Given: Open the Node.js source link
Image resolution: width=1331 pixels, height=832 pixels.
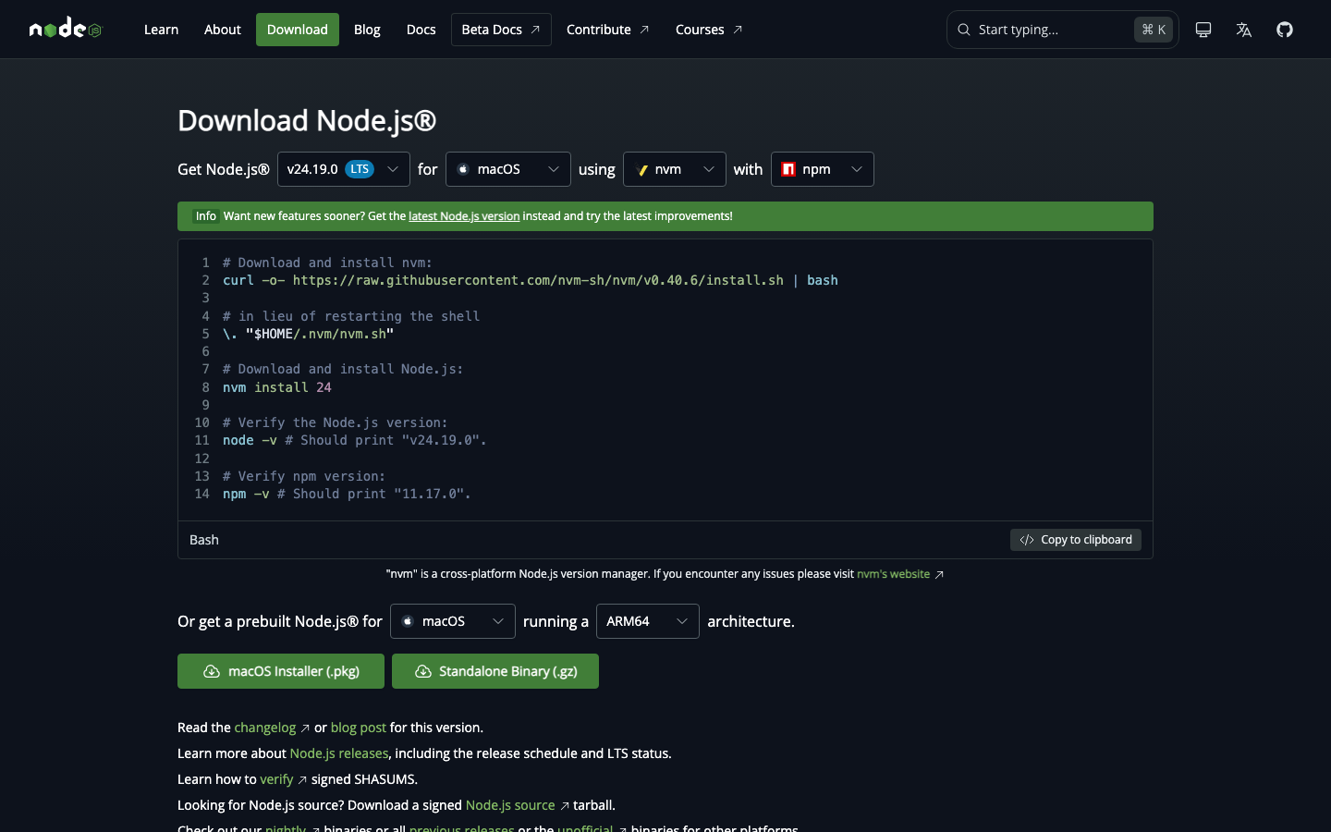Looking at the screenshot, I should (518, 805).
